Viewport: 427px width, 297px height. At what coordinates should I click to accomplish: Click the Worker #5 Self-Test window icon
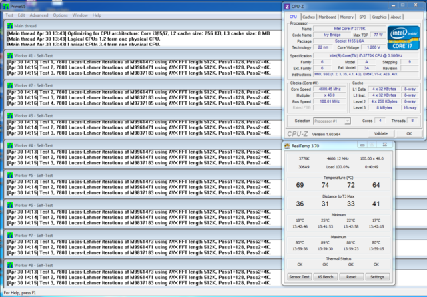point(10,176)
